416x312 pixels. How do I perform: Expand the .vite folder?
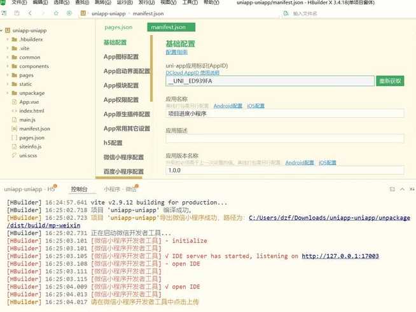click(8, 48)
